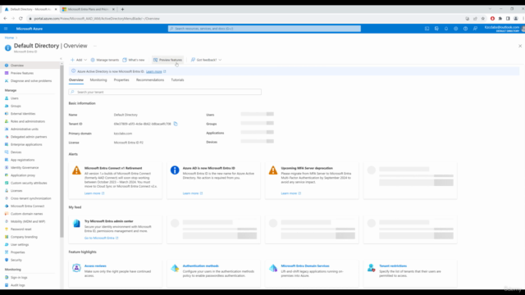Switch to the Recommendations tab
Screen dimensions: 525x295
(x=150, y=80)
